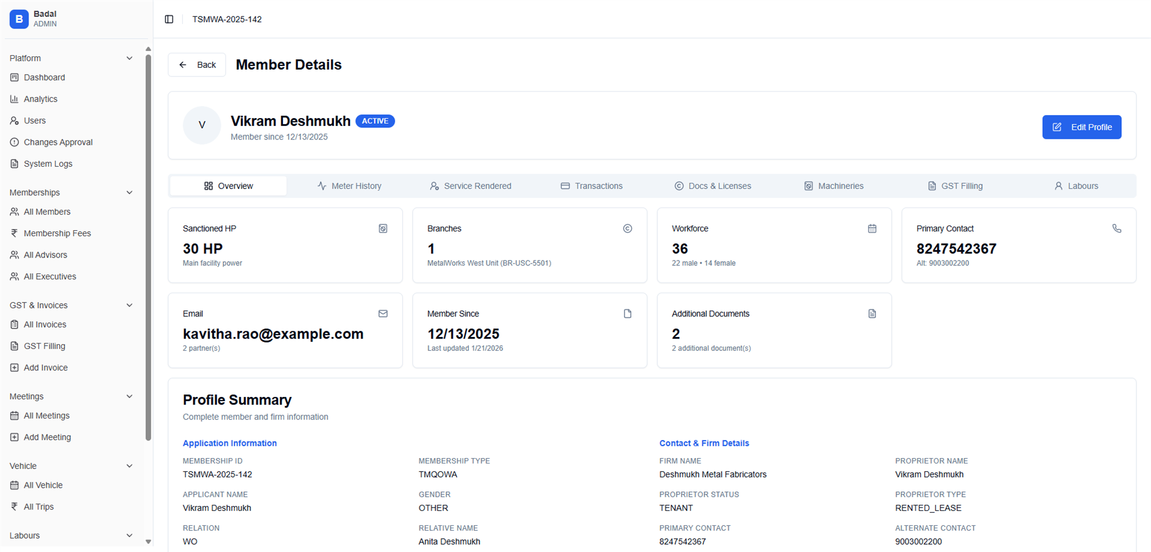Open All Executives list
Screen dimensions: 1151x552
click(50, 276)
